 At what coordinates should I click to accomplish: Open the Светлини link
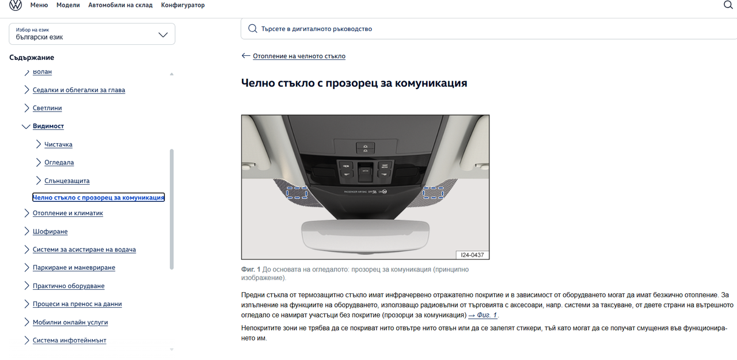47,108
